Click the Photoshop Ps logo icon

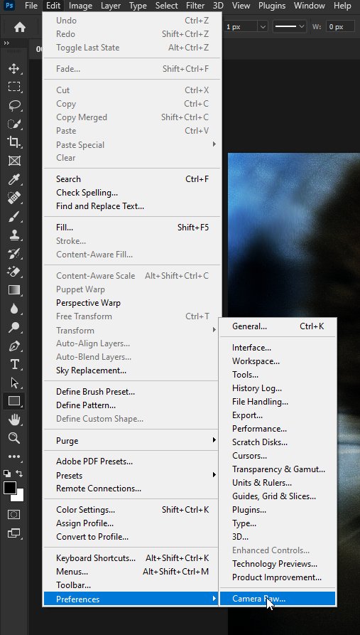pos(9,6)
